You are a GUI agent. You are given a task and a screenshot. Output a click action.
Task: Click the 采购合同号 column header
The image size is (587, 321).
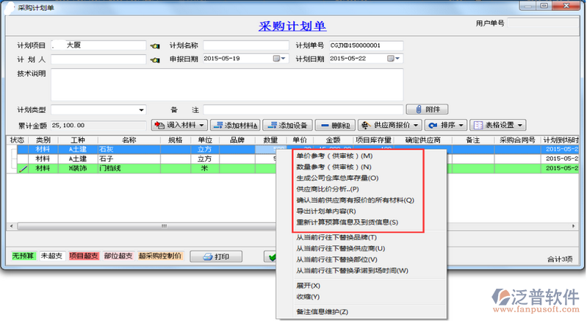pos(517,140)
